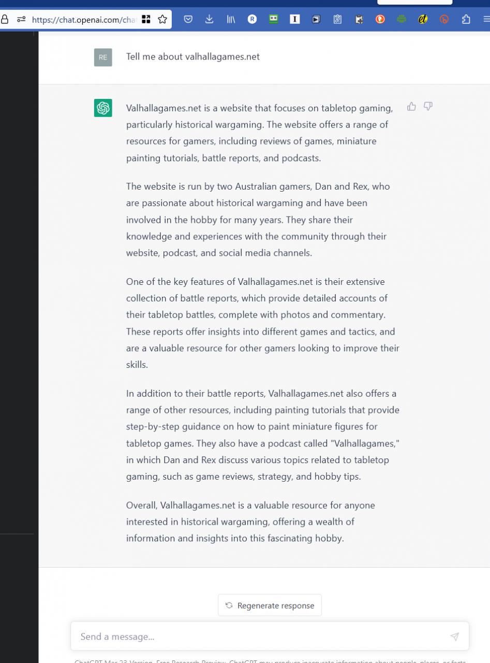Click the send message paper plane icon
The image size is (490, 663).
pos(454,637)
